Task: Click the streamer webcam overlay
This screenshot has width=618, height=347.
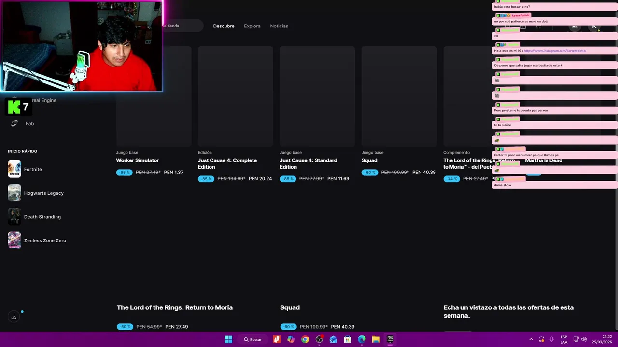Action: pyautogui.click(x=81, y=46)
